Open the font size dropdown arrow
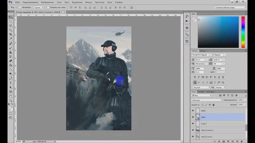The height and width of the screenshot is (143, 255). click(x=206, y=60)
